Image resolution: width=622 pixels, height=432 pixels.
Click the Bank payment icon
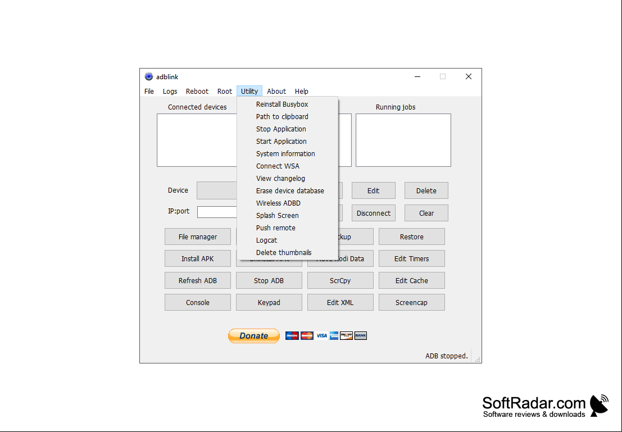(361, 335)
